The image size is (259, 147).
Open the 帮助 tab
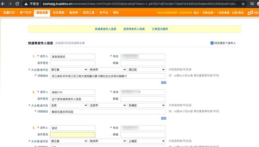(x=116, y=13)
